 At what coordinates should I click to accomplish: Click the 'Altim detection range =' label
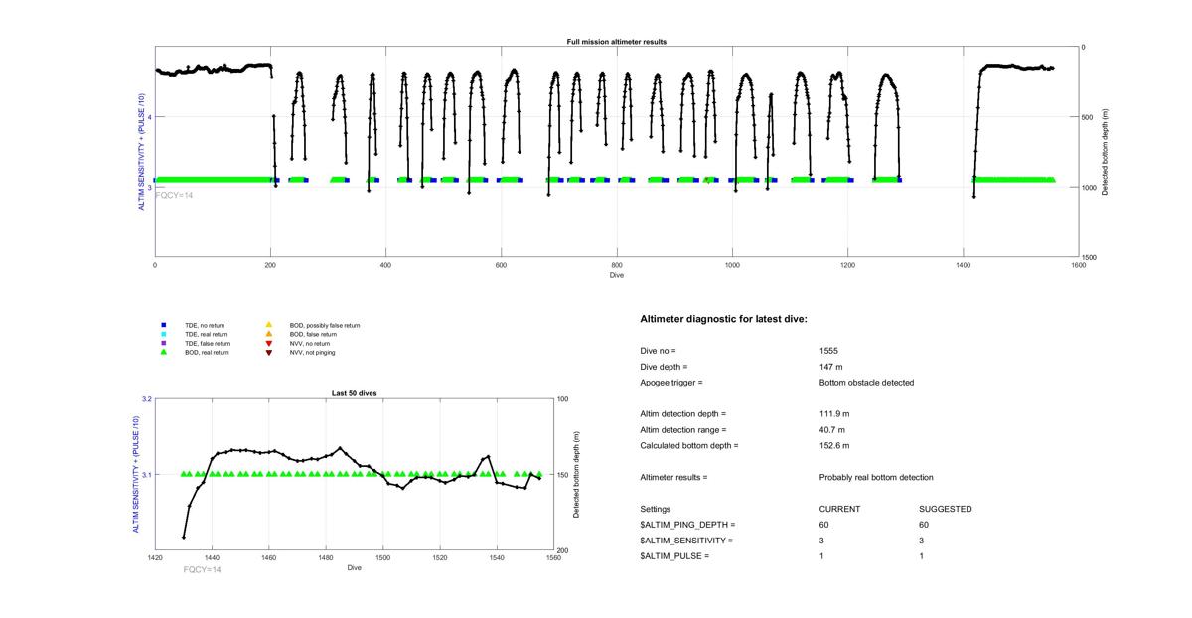(x=683, y=430)
